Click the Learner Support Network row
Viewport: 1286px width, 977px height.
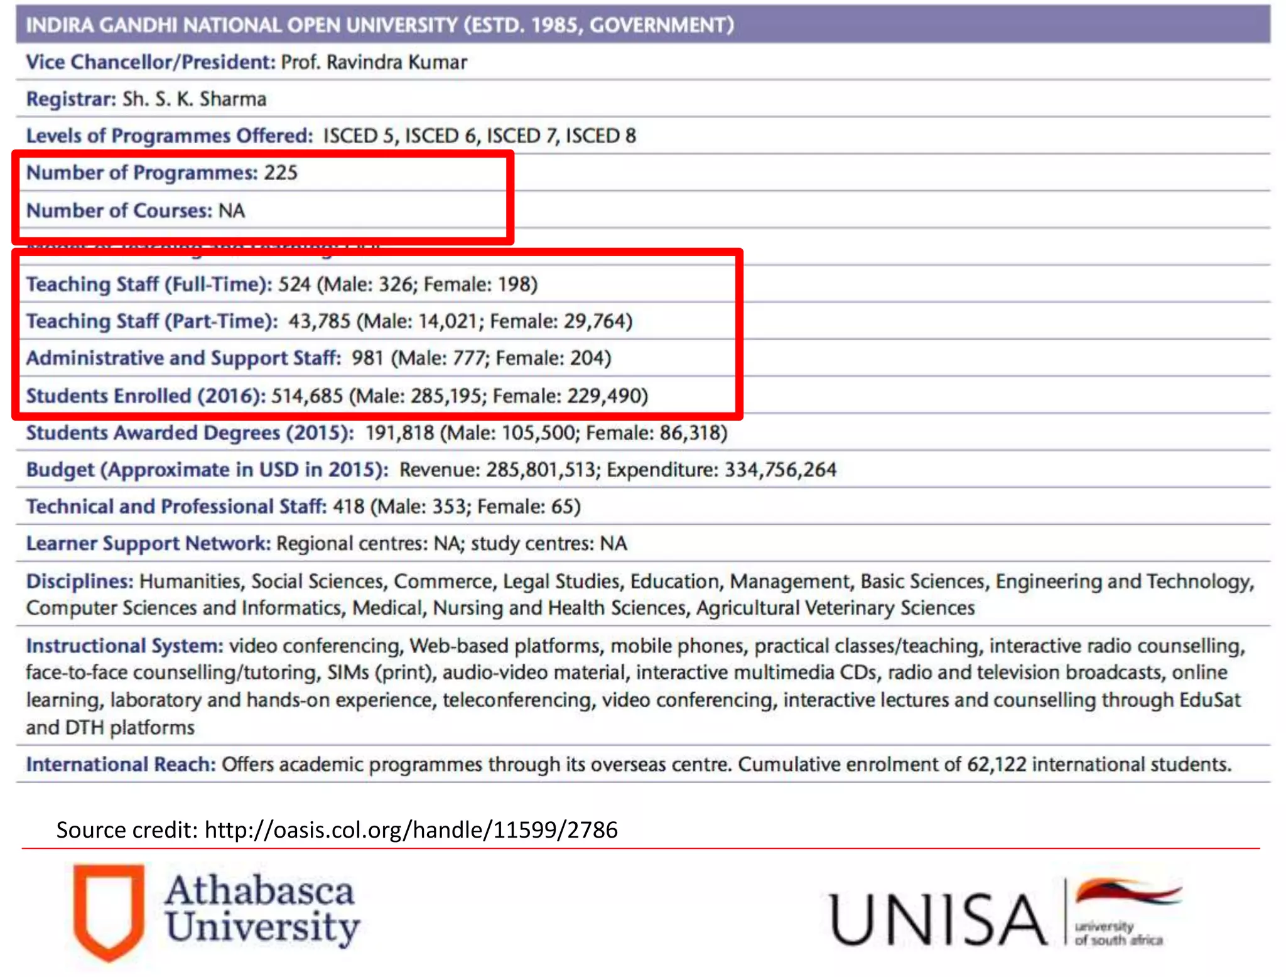(x=643, y=543)
